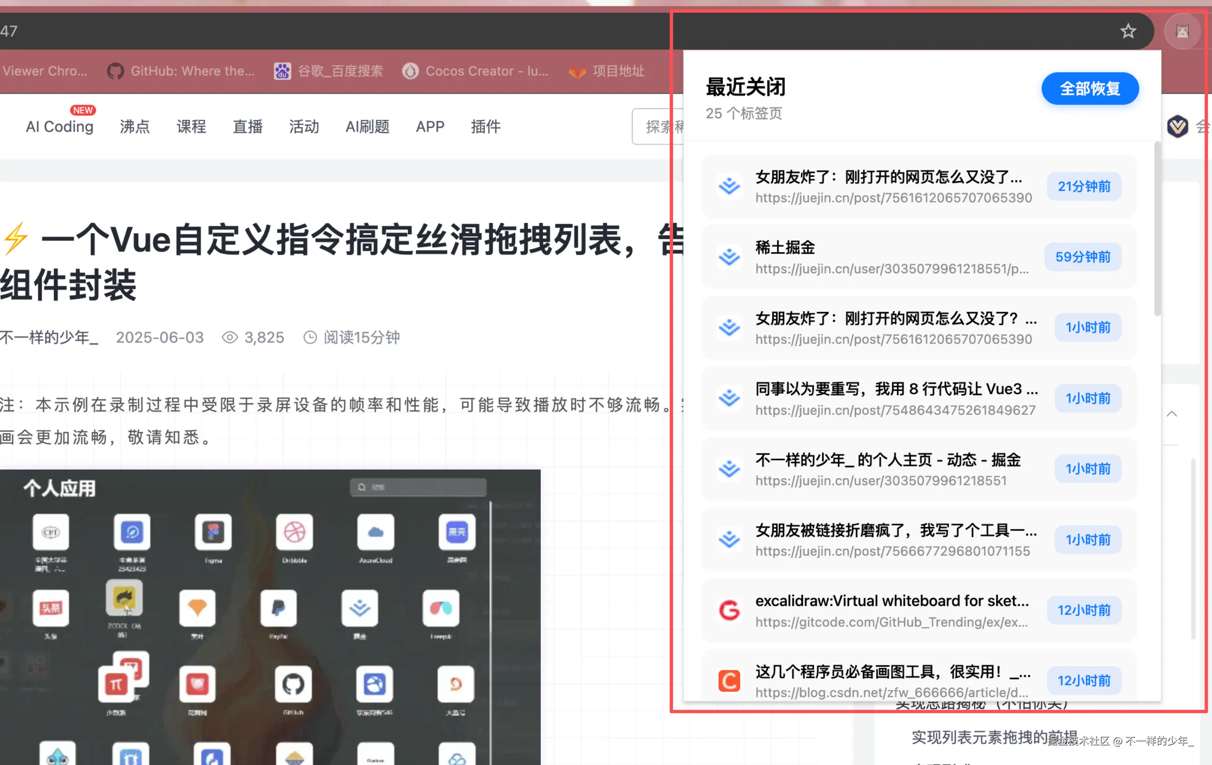This screenshot has height=765, width=1212.
Task: Switch to 沸点 nav tab
Action: pyautogui.click(x=135, y=127)
